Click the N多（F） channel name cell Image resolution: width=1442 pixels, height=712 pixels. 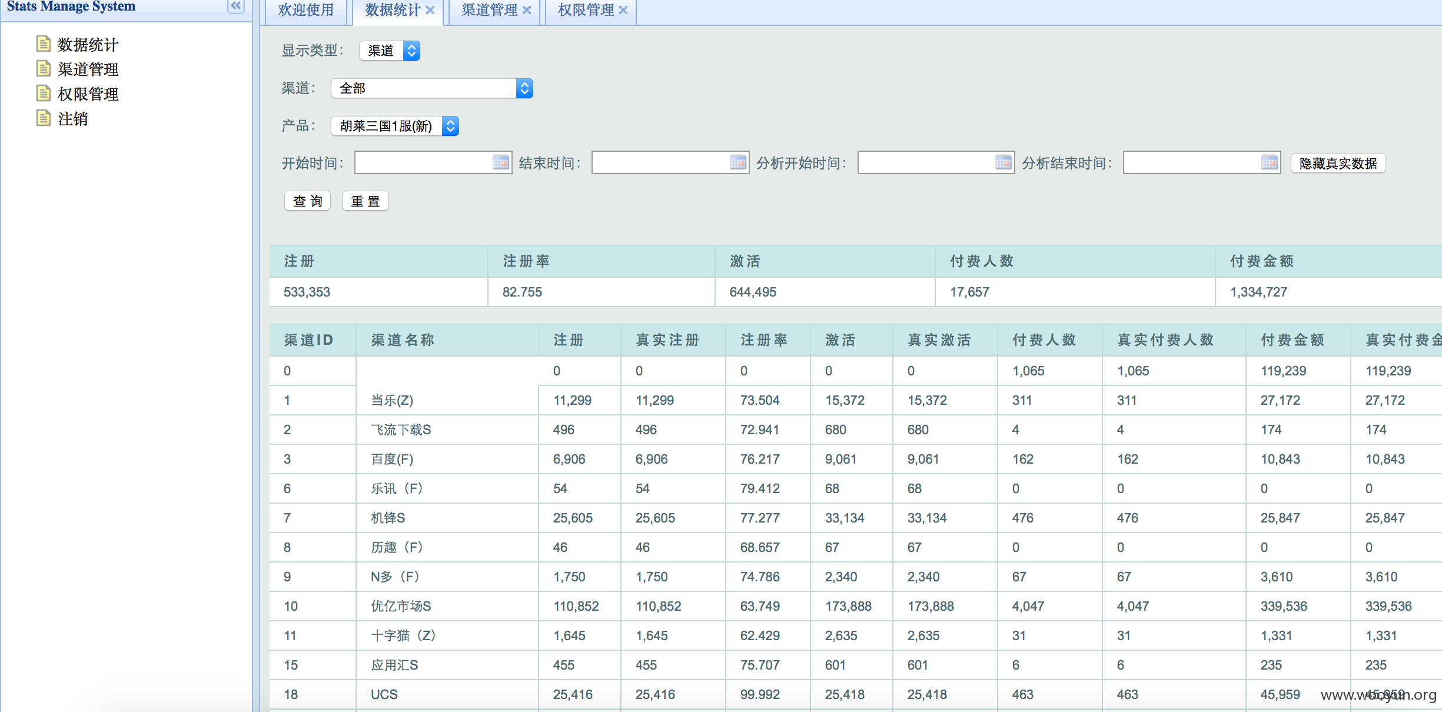pyautogui.click(x=447, y=577)
